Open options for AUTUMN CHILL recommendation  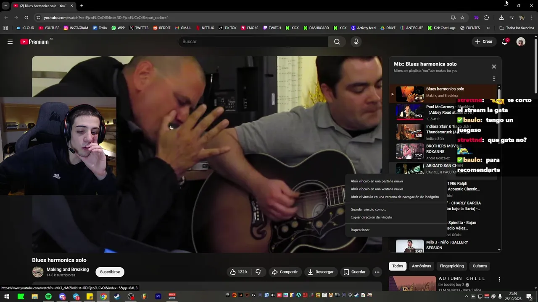click(499, 279)
